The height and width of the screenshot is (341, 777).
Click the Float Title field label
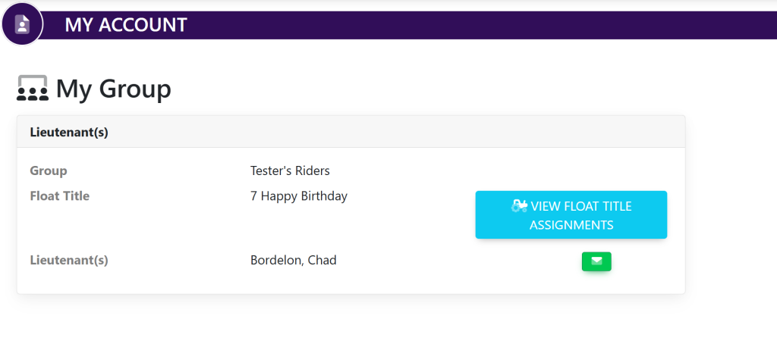pyautogui.click(x=59, y=196)
